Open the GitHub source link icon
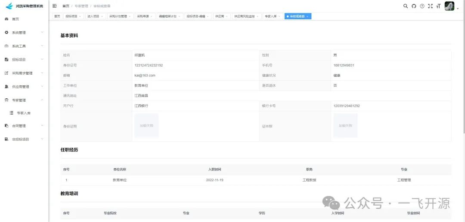Viewport: 465px width, 222px height. point(414,6)
